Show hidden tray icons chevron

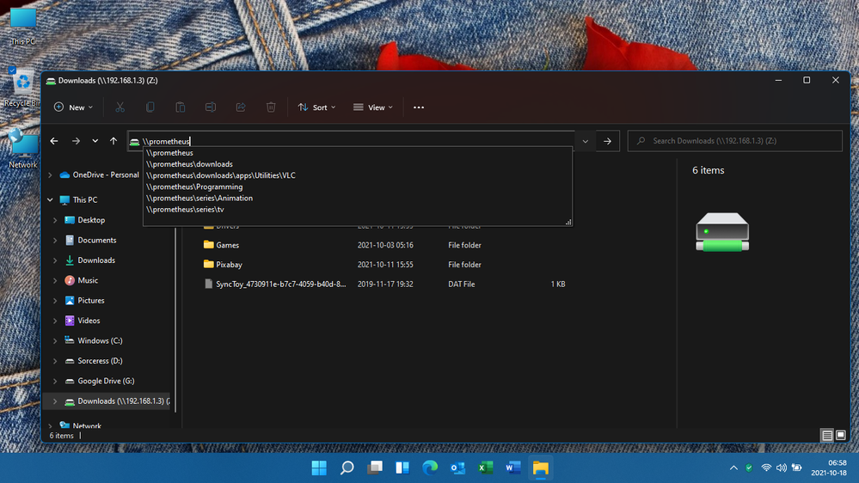pos(733,468)
